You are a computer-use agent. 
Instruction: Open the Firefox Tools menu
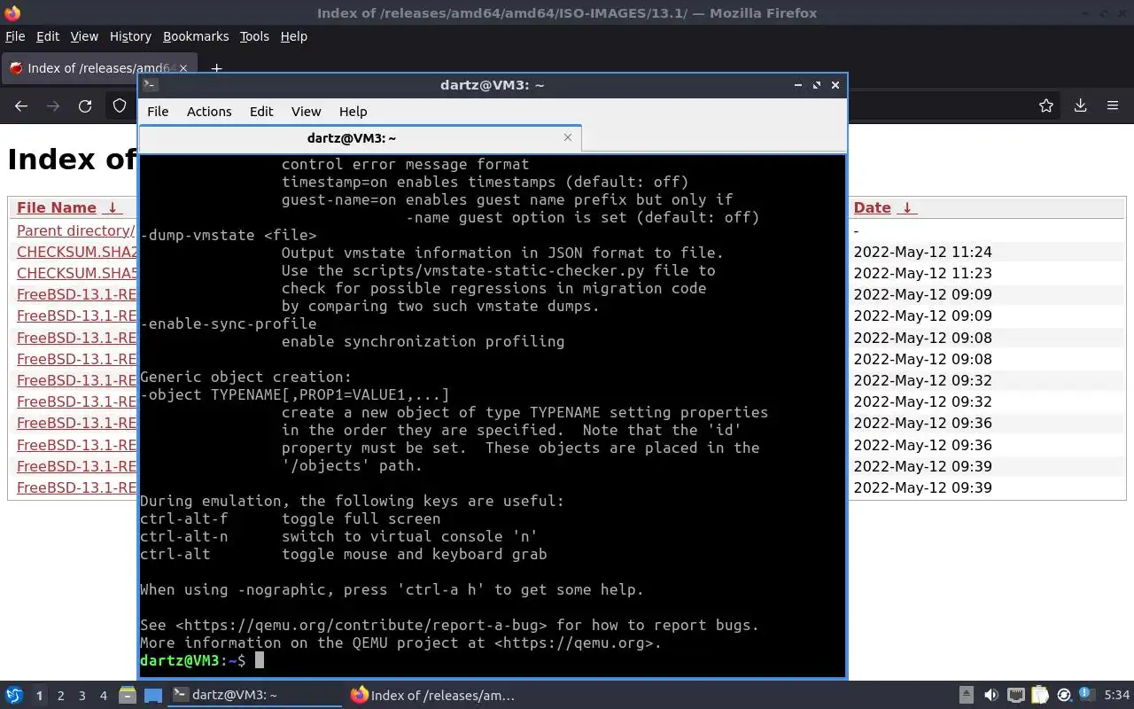[254, 36]
